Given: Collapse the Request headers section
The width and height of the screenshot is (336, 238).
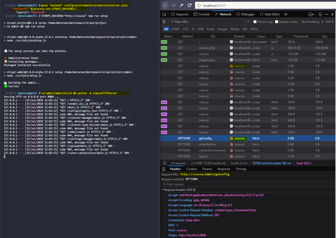Looking at the screenshot, I should point(163,190).
